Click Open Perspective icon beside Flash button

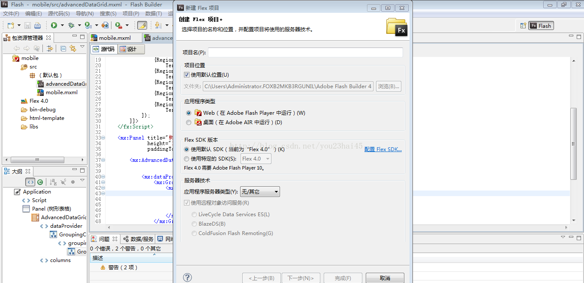[x=523, y=26]
